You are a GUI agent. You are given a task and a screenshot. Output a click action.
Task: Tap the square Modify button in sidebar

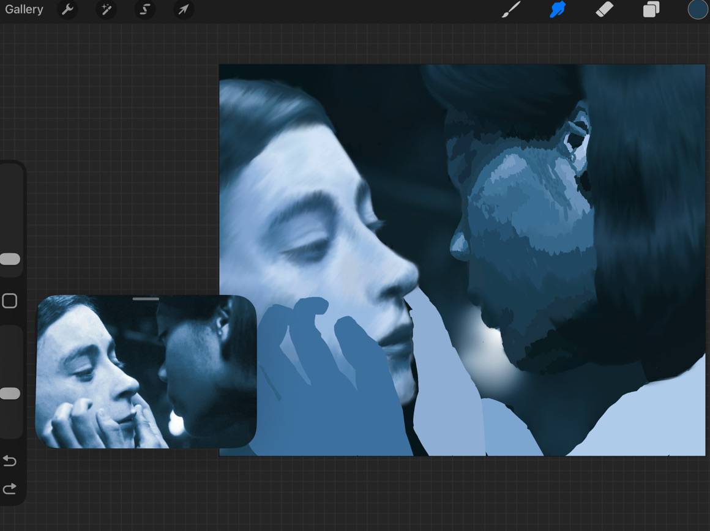(10, 301)
